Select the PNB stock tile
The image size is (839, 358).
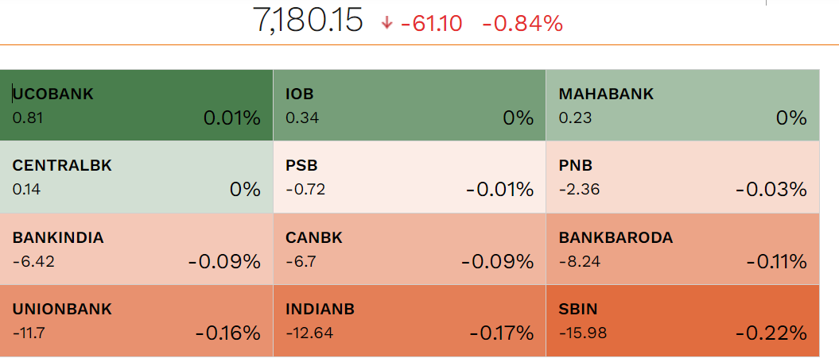(682, 176)
